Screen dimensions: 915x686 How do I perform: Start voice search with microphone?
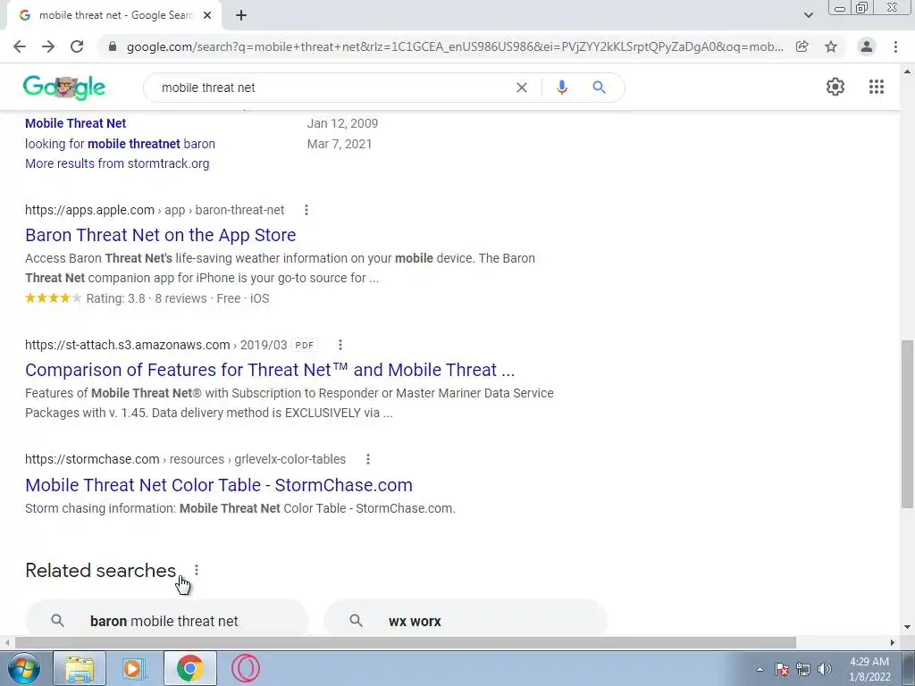562,88
